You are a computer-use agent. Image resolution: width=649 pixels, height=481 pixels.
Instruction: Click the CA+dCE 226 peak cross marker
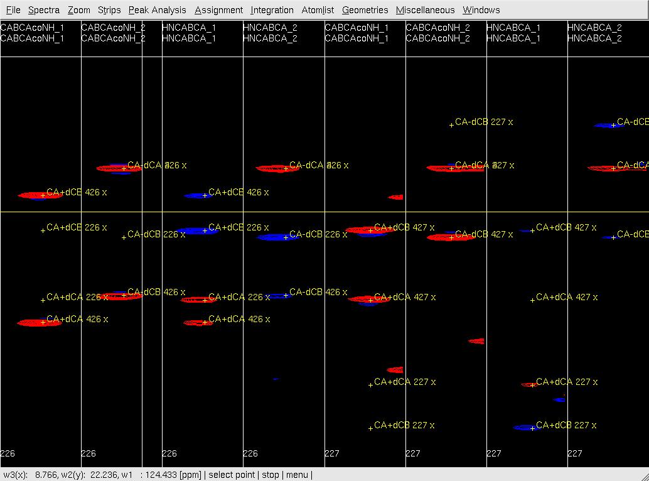click(43, 230)
